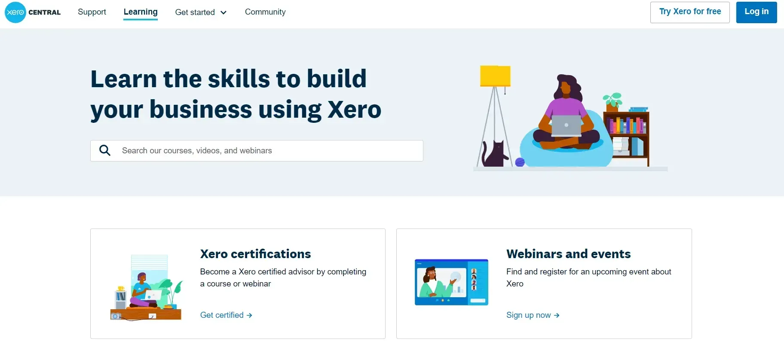Open the Support menu item
784x341 pixels.
pyautogui.click(x=92, y=12)
